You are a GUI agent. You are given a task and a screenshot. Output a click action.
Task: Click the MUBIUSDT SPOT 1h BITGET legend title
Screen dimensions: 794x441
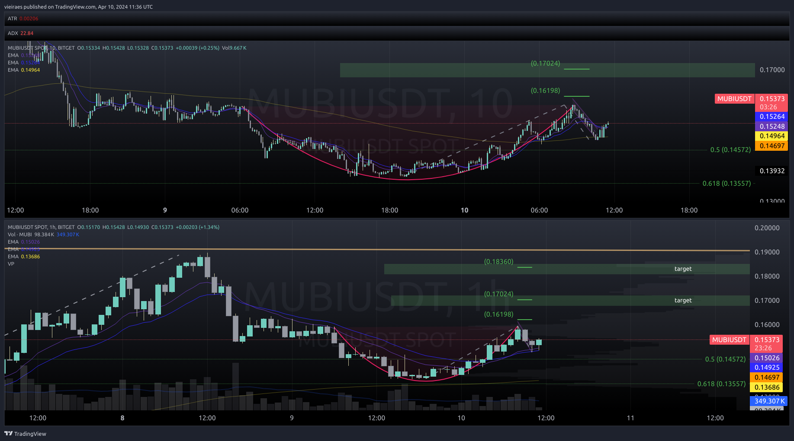pos(41,227)
